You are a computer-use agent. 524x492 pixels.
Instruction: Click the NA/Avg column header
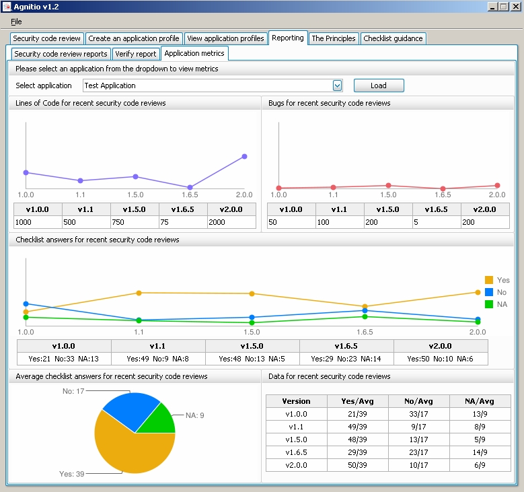point(480,401)
